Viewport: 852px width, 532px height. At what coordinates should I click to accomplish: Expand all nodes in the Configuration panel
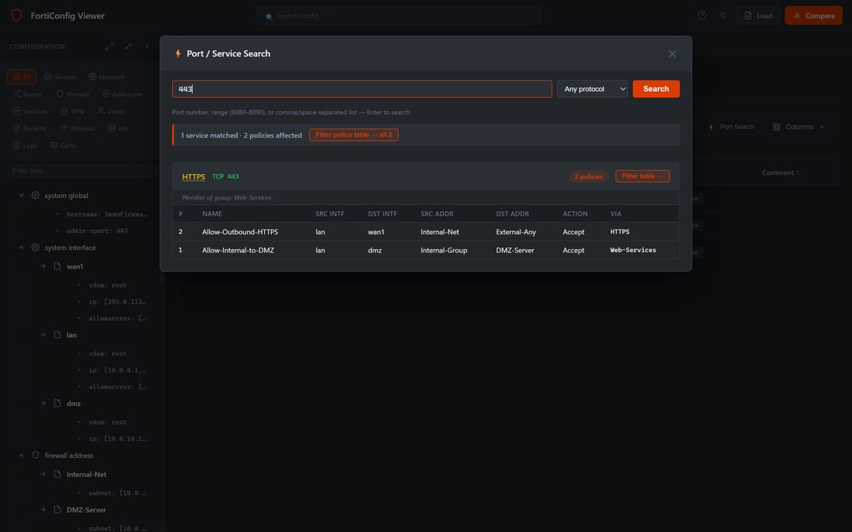(x=109, y=46)
